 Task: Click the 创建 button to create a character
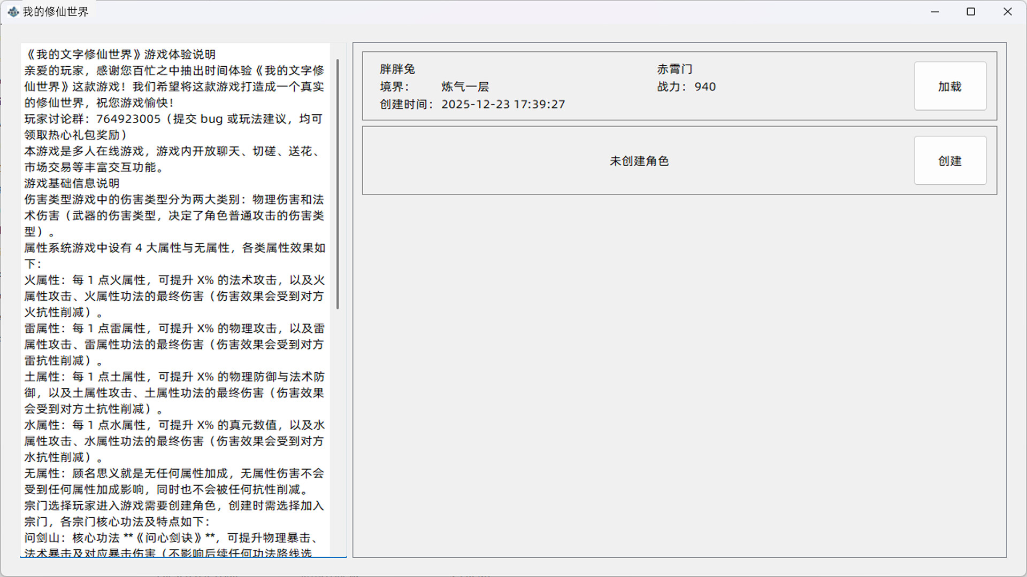tap(950, 160)
